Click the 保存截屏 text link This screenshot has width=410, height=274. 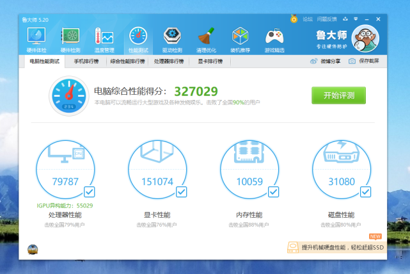coord(369,61)
